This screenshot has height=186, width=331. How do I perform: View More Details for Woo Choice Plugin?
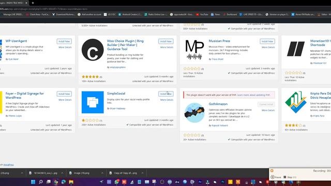pyautogui.click(x=167, y=47)
